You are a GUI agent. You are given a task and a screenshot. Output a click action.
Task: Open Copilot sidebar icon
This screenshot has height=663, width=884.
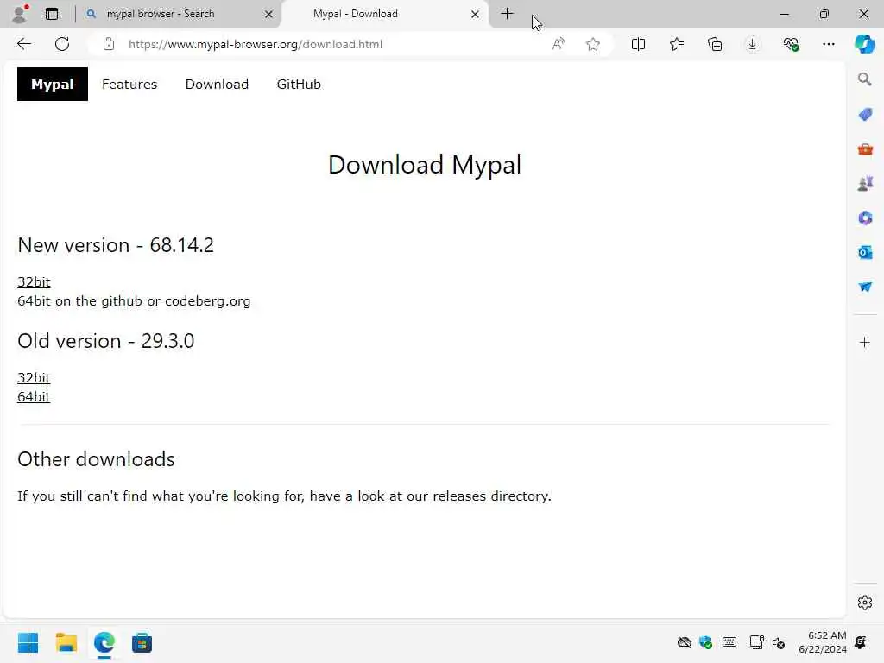coord(865,44)
